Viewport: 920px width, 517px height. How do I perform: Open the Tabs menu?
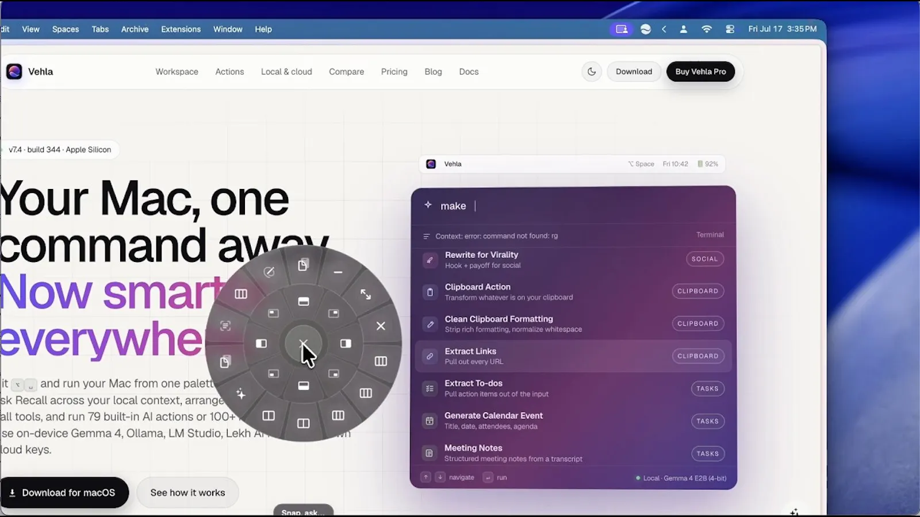[x=100, y=29]
